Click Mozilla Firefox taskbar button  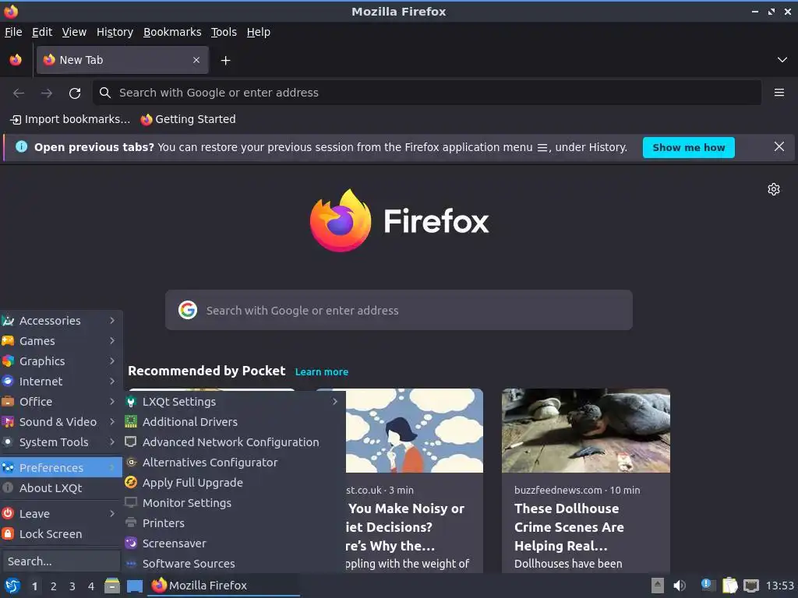224,586
